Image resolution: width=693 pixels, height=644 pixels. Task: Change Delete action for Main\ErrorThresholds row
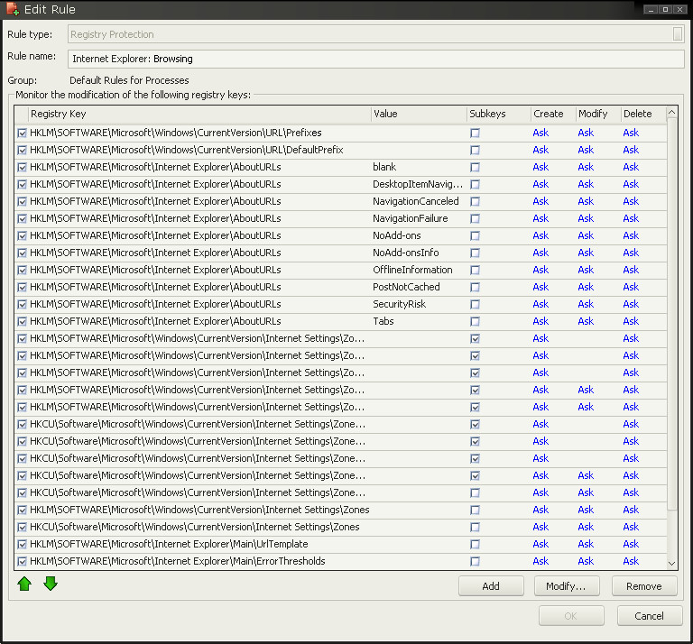tap(631, 561)
